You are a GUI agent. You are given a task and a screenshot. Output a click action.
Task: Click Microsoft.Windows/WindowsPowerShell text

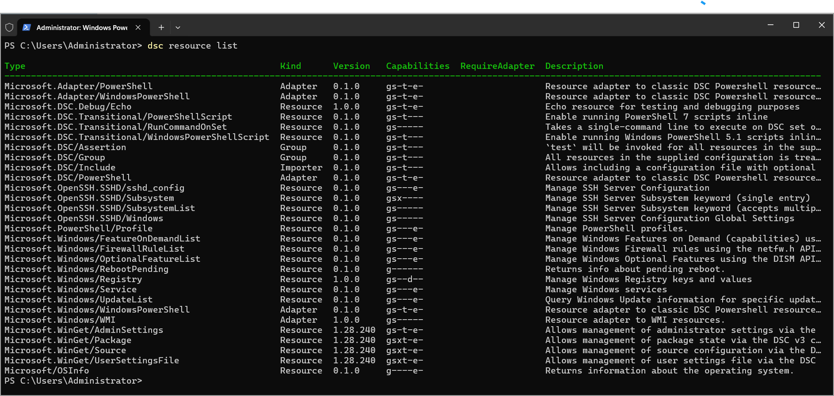tap(97, 310)
